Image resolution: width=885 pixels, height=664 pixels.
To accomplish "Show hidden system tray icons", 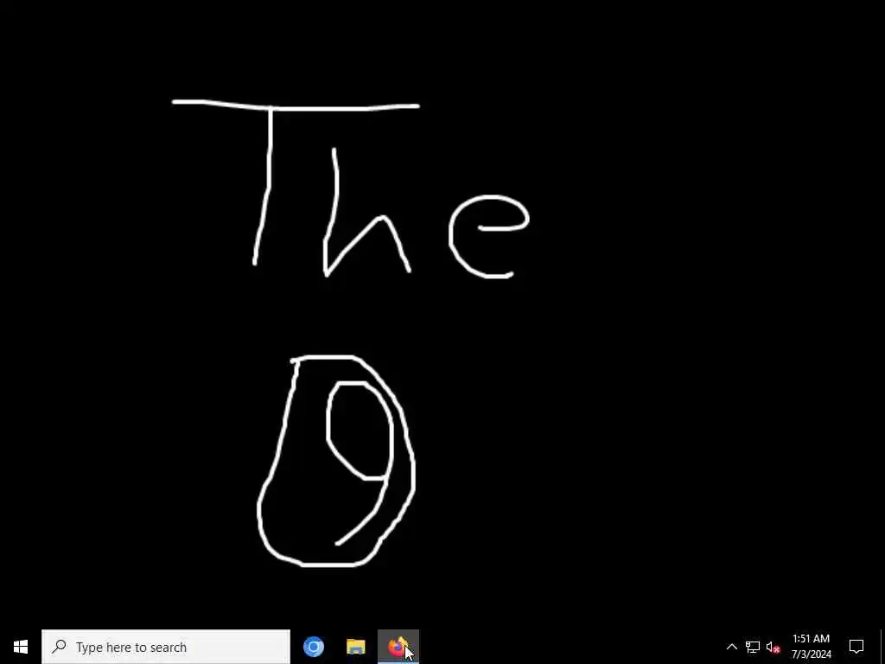I will point(731,647).
